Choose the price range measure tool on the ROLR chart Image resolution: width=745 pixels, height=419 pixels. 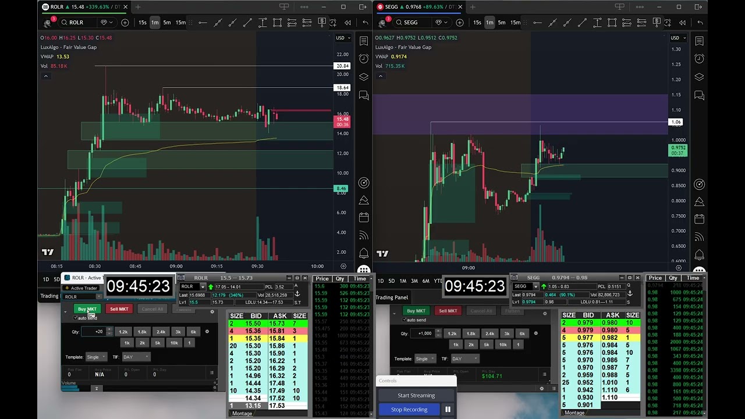262,22
